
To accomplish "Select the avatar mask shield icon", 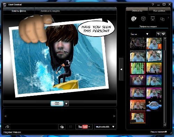I will coord(143,19).
